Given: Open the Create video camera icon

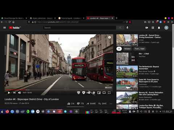Looking at the screenshot, I should pyautogui.click(x=146, y=28).
